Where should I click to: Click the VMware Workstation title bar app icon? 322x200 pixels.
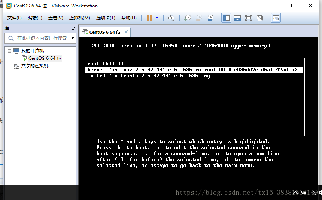tap(9, 6)
